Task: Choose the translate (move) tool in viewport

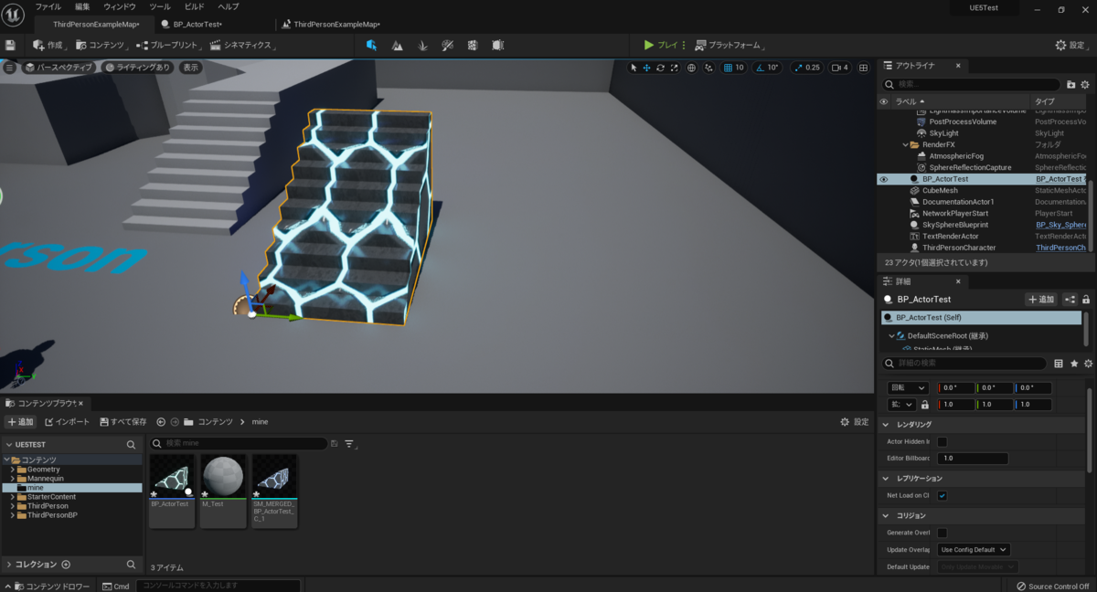Action: coord(646,68)
